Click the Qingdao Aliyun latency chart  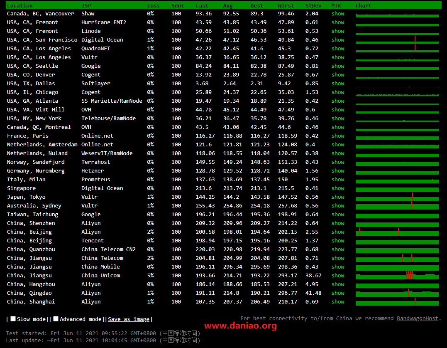[x=397, y=293]
